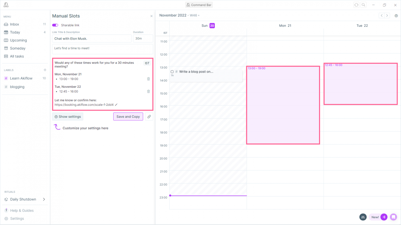Viewport: 401px width, 225px height.
Task: Check off the Write a blog post task
Action: tap(172, 72)
